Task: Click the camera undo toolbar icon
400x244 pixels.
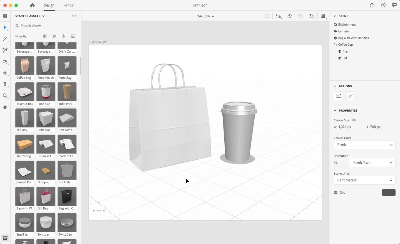Action: coord(289,16)
